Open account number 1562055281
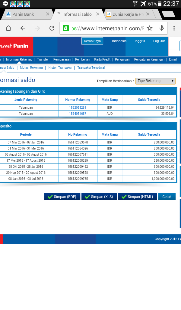 pyautogui.click(x=78, y=107)
